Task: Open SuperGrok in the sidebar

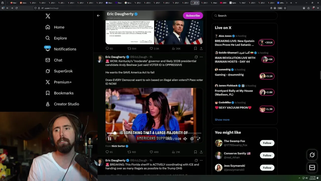Action: click(59, 71)
